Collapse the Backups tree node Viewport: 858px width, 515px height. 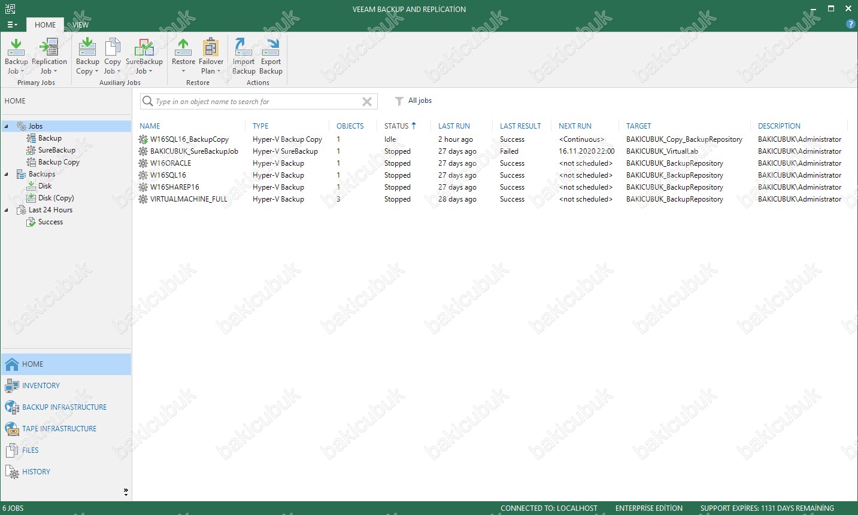tap(7, 174)
